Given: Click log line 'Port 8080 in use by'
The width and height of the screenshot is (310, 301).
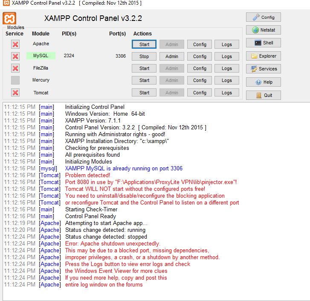Looking at the screenshot, I should point(151,182).
